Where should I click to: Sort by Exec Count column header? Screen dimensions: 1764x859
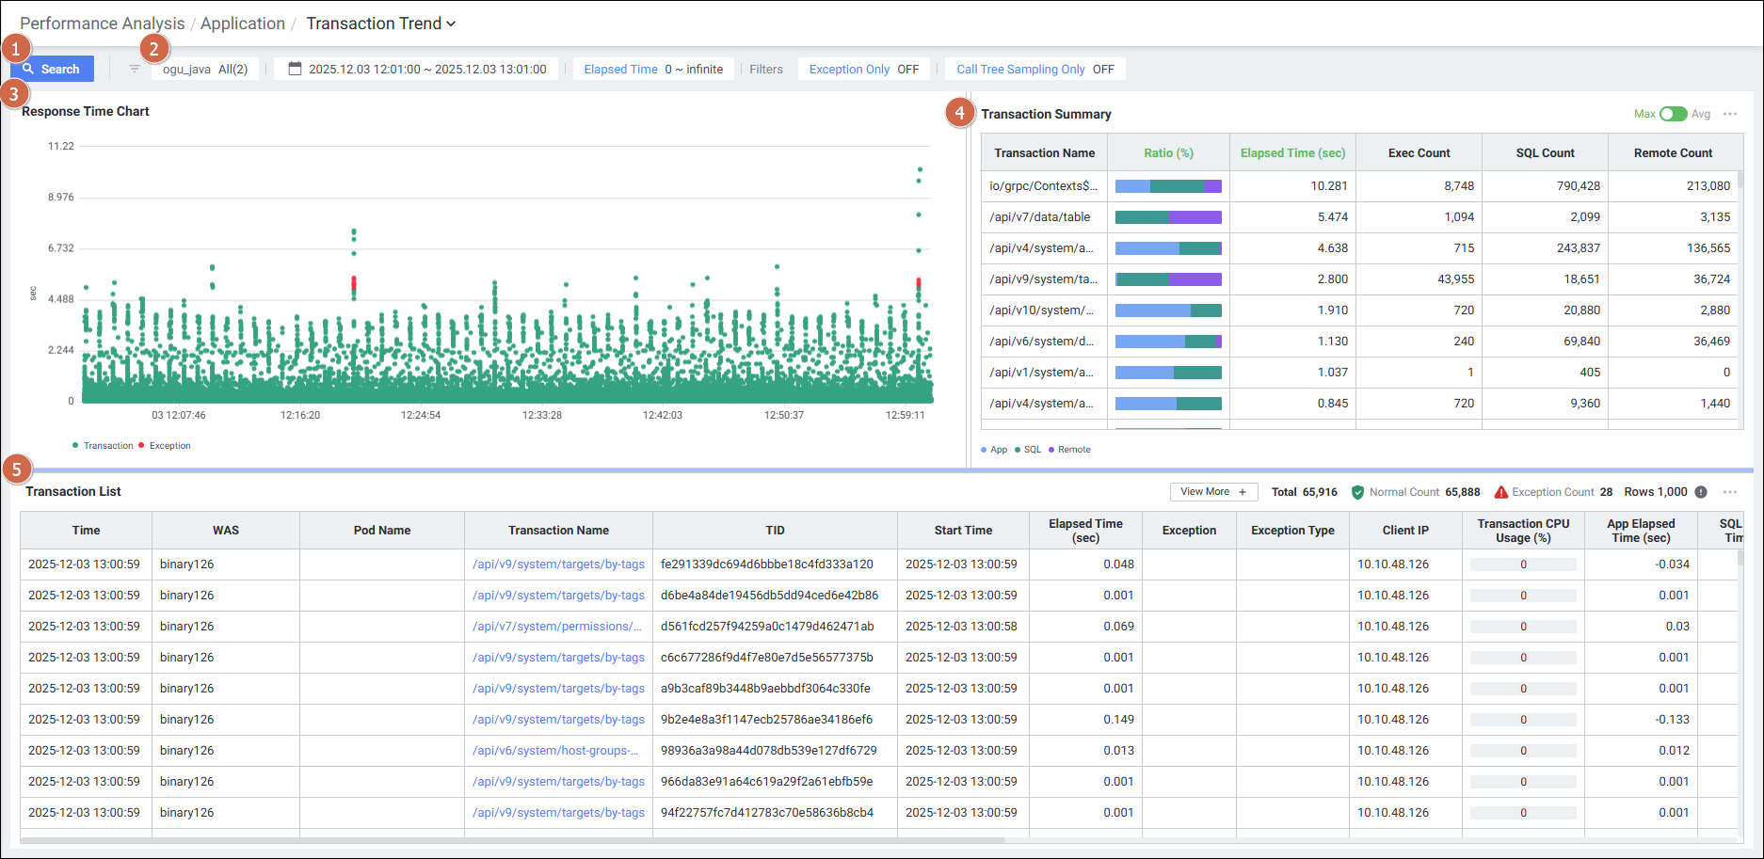coord(1419,152)
